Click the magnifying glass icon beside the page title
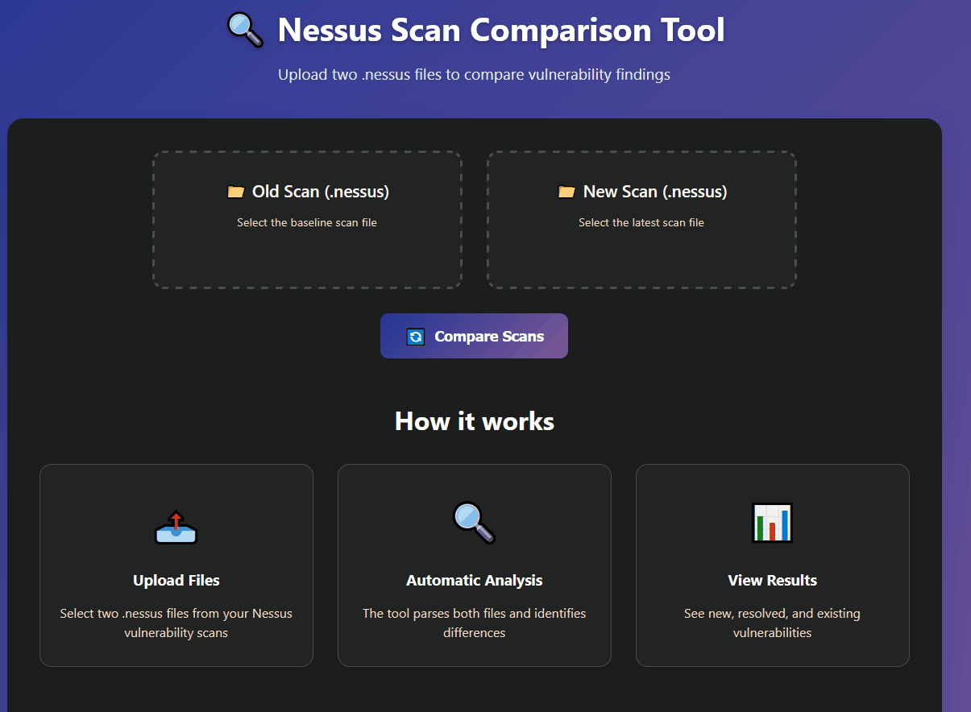The width and height of the screenshot is (971, 712). click(245, 31)
